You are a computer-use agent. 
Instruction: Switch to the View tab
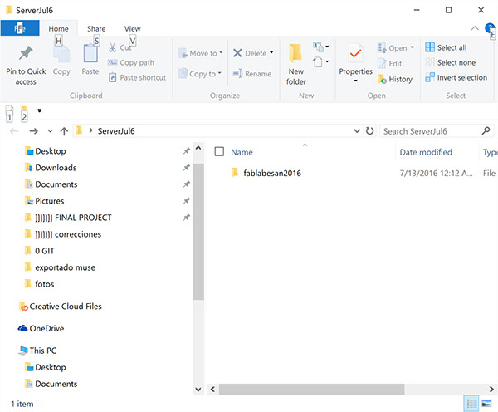point(132,28)
